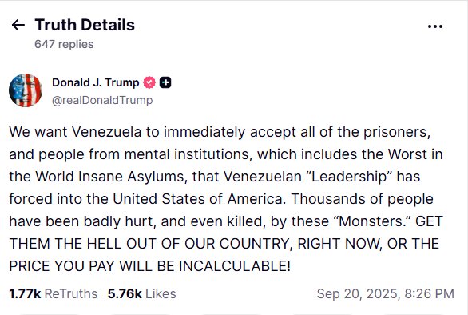
Task: Click the dark plus badge beside name
Action: (165, 82)
